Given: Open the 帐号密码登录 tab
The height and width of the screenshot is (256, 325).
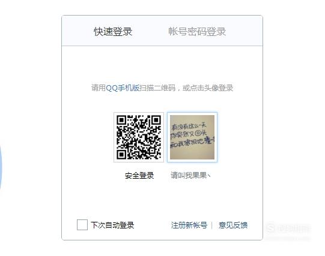Looking at the screenshot, I should [197, 32].
